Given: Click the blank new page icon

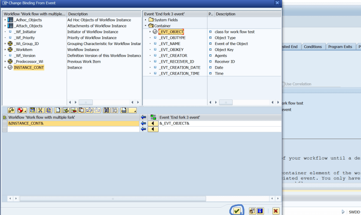Looking at the screenshot, I should [58, 110].
